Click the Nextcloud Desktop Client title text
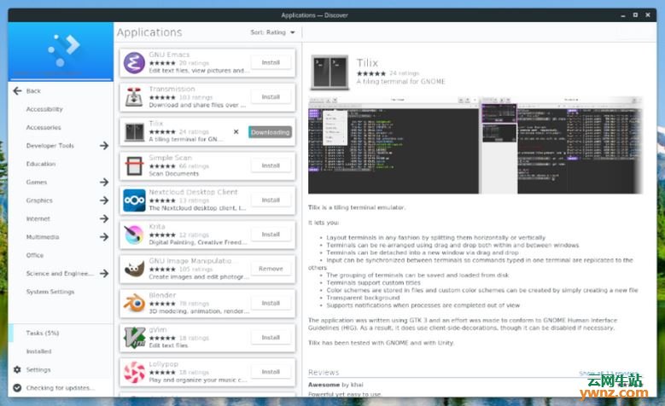Viewport: 665px width, 406px height. [x=193, y=192]
